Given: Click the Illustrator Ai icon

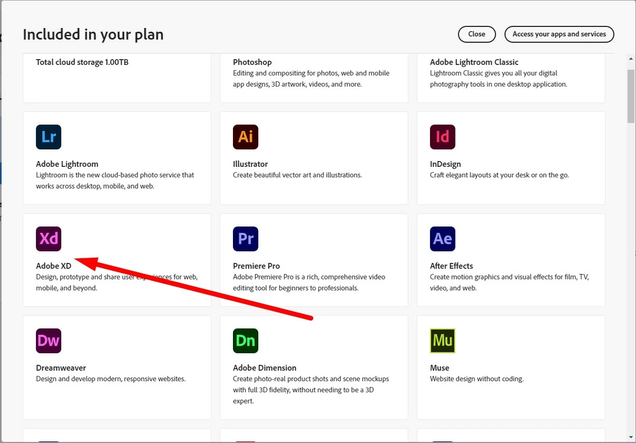Looking at the screenshot, I should click(246, 137).
